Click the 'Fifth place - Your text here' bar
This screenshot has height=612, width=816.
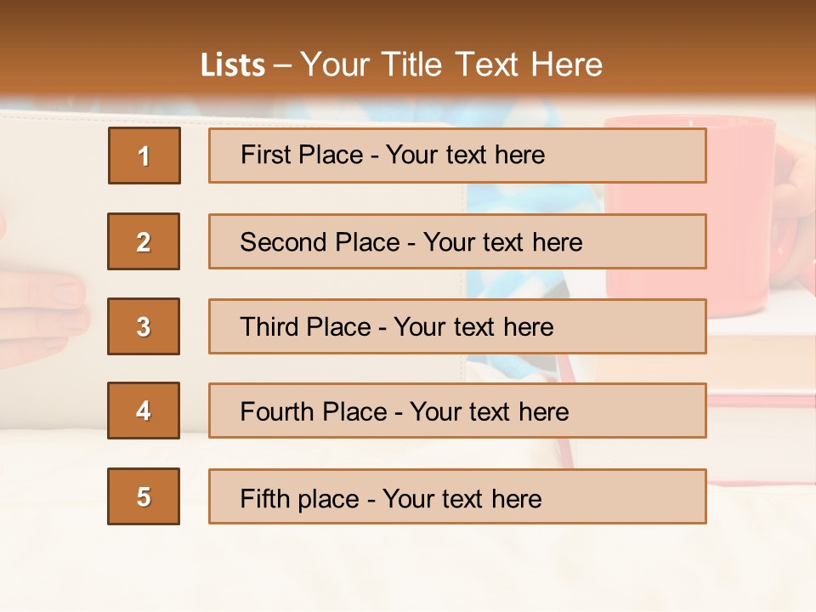(457, 496)
